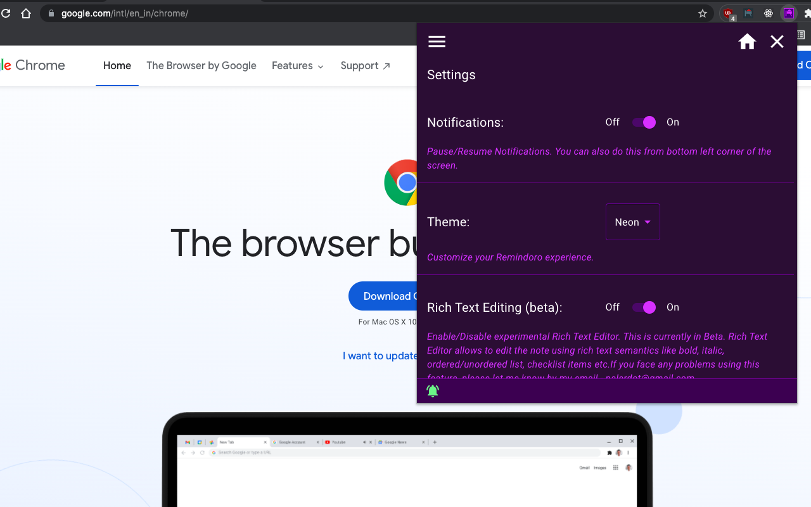Select the Home tab on Chrome site
811x507 pixels.
click(117, 66)
